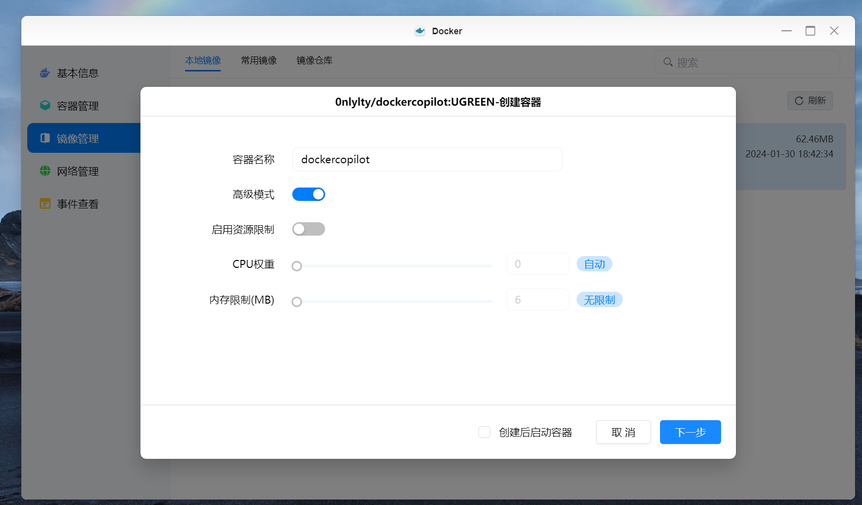Image resolution: width=862 pixels, height=505 pixels.
Task: Click the 基本信息 sidebar icon
Action: [x=45, y=73]
